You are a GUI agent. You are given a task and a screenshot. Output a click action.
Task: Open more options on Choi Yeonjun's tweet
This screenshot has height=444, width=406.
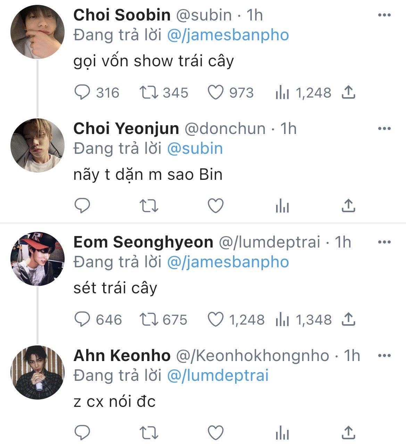point(384,129)
